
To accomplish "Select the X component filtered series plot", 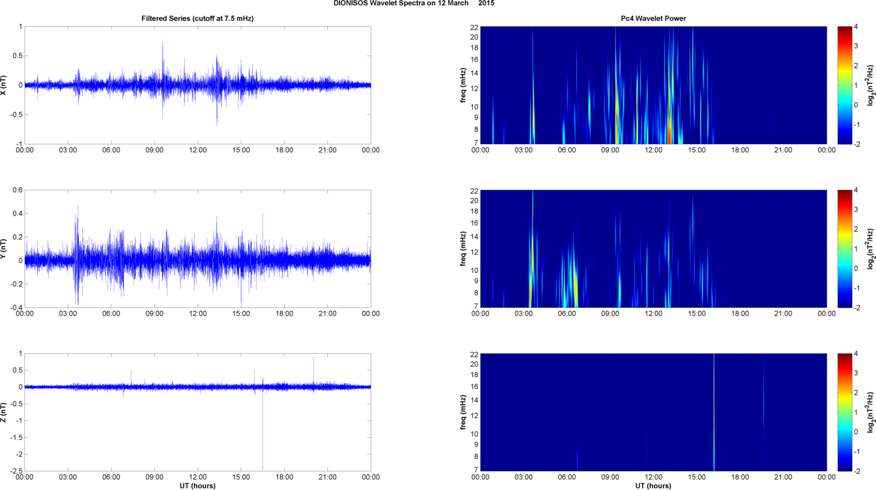I will click(198, 85).
